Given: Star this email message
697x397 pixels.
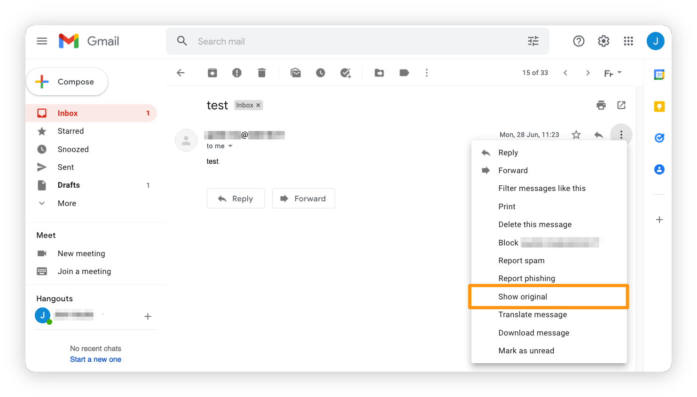Looking at the screenshot, I should [576, 135].
